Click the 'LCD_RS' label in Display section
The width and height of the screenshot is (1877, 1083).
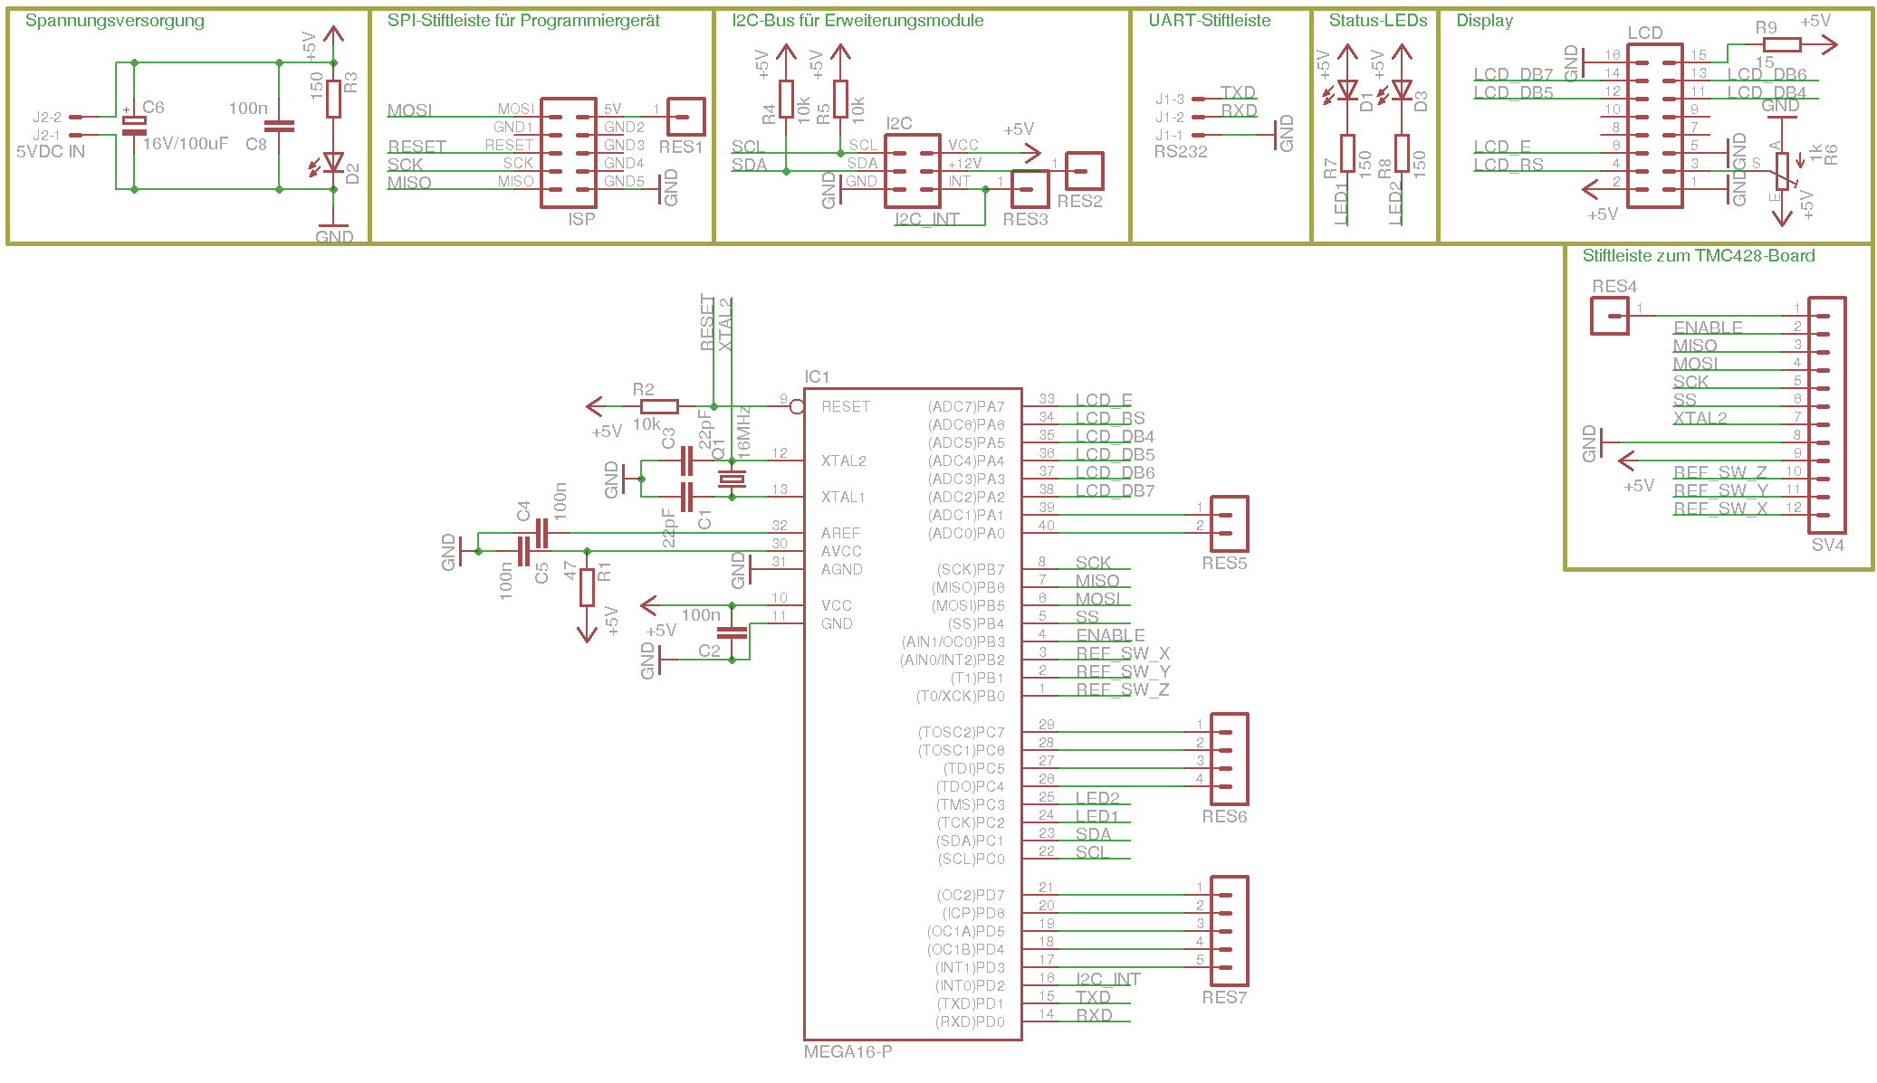(1508, 165)
